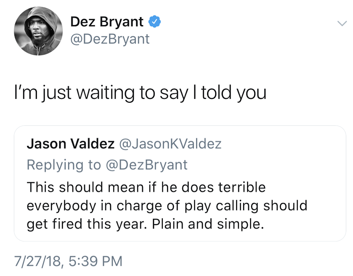Click the word "terrible" in quoted tweet
The image size is (353, 276).
(x=245, y=187)
